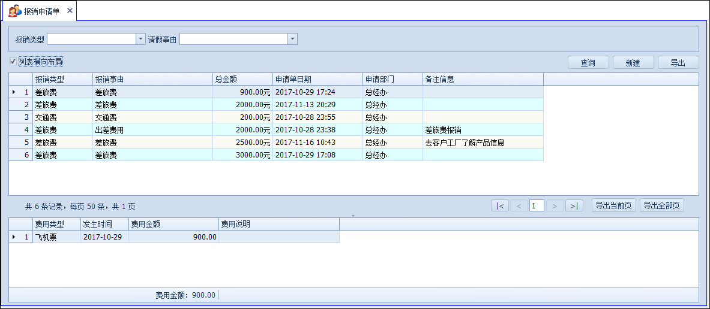Viewport: 710px width, 309px height.
Task: Sort by the 费用金额 column header
Action: (x=174, y=224)
